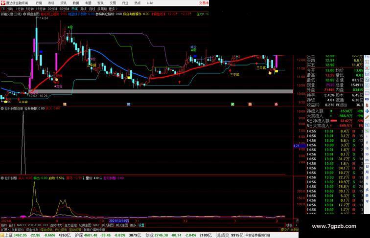370x238 pixels.
Task: Select the 周线 weekly chart tab
Action: click(x=83, y=9)
